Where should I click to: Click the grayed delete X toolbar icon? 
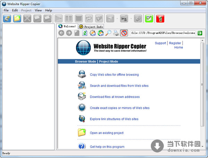click(27, 18)
